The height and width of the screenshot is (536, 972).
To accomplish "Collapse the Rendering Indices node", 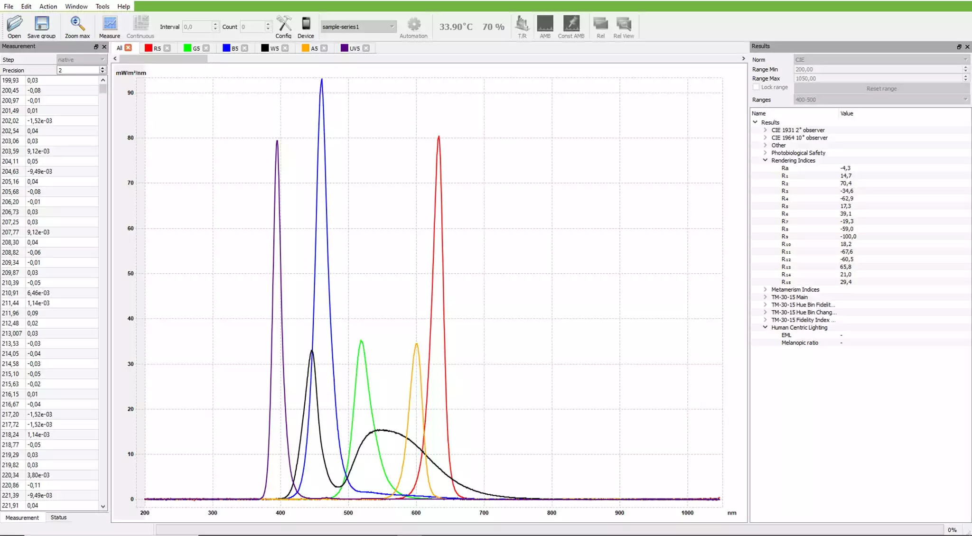I will [765, 160].
